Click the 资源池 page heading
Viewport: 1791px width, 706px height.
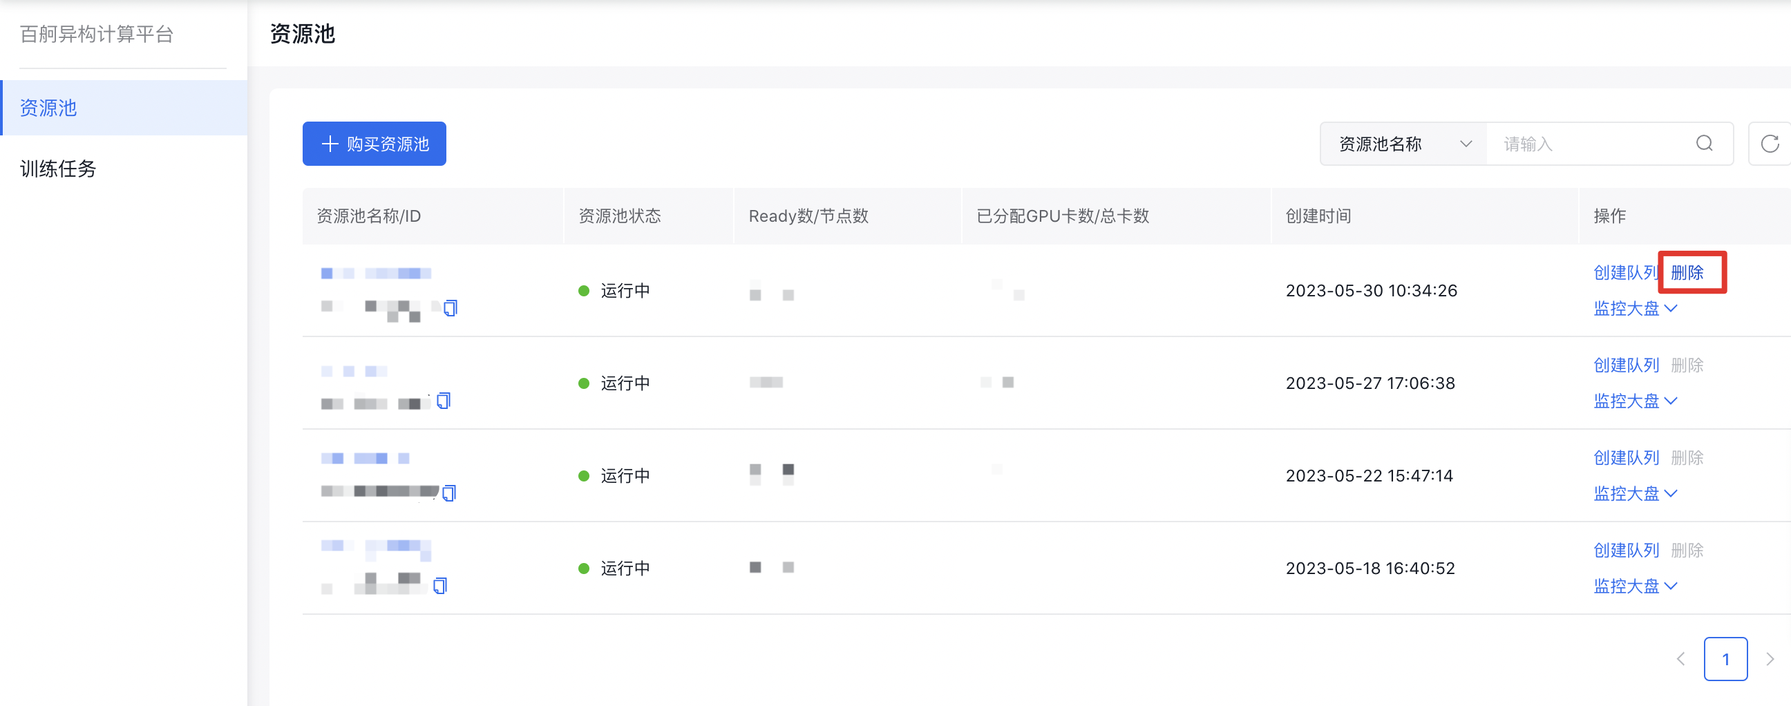[x=303, y=33]
